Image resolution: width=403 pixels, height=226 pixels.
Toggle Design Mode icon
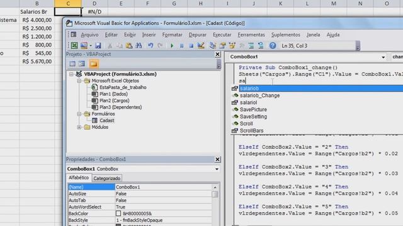pyautogui.click(x=201, y=46)
